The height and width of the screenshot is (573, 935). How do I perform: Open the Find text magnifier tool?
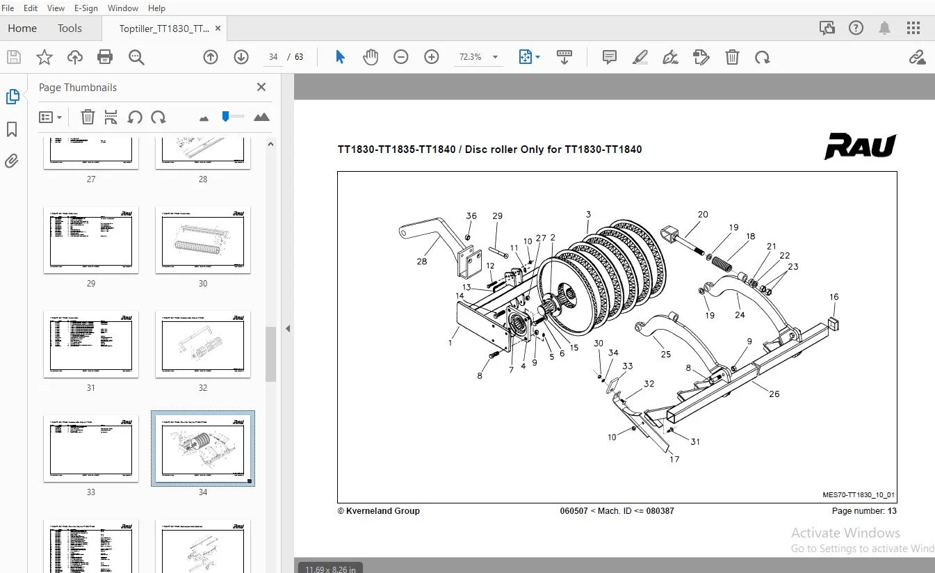click(x=136, y=57)
